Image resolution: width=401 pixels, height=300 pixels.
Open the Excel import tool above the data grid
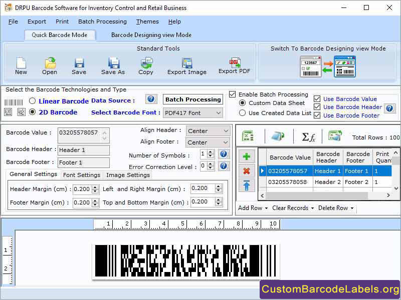point(248,135)
